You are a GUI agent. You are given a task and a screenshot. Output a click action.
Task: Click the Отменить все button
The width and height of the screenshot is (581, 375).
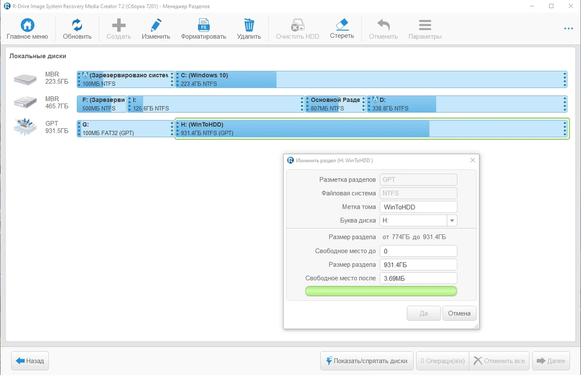pyautogui.click(x=499, y=360)
